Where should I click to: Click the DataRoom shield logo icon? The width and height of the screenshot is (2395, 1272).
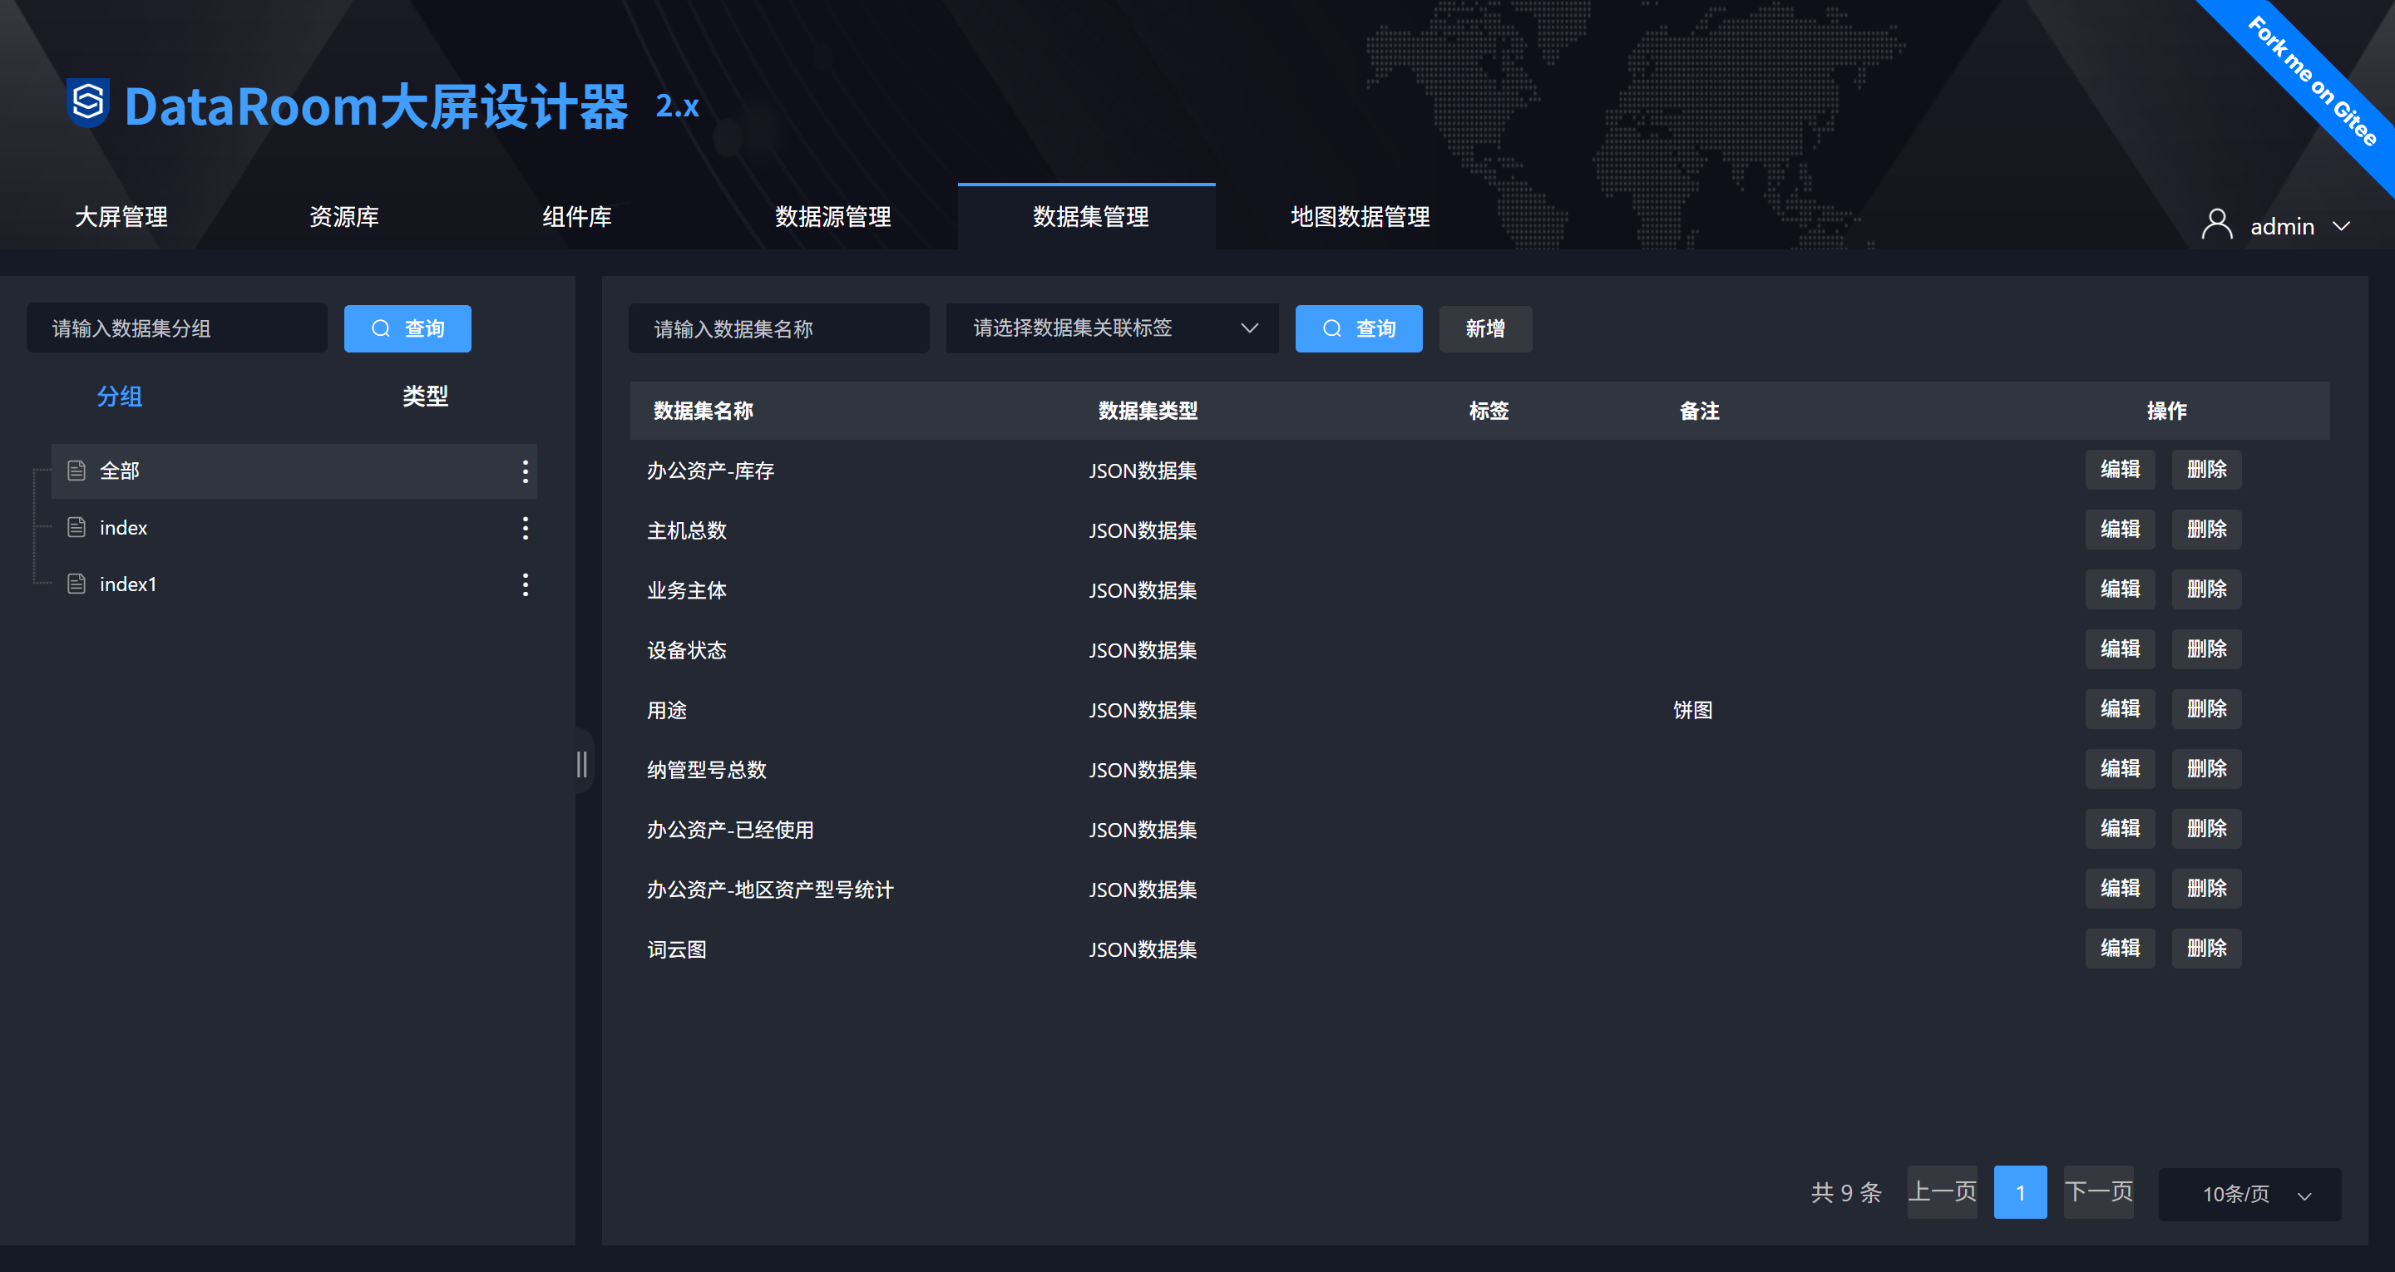(x=88, y=102)
